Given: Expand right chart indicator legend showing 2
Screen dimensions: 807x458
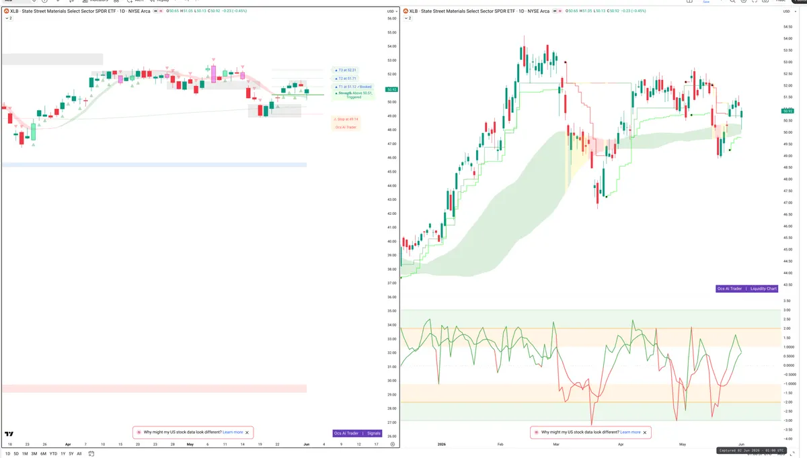Looking at the screenshot, I should click(x=407, y=18).
